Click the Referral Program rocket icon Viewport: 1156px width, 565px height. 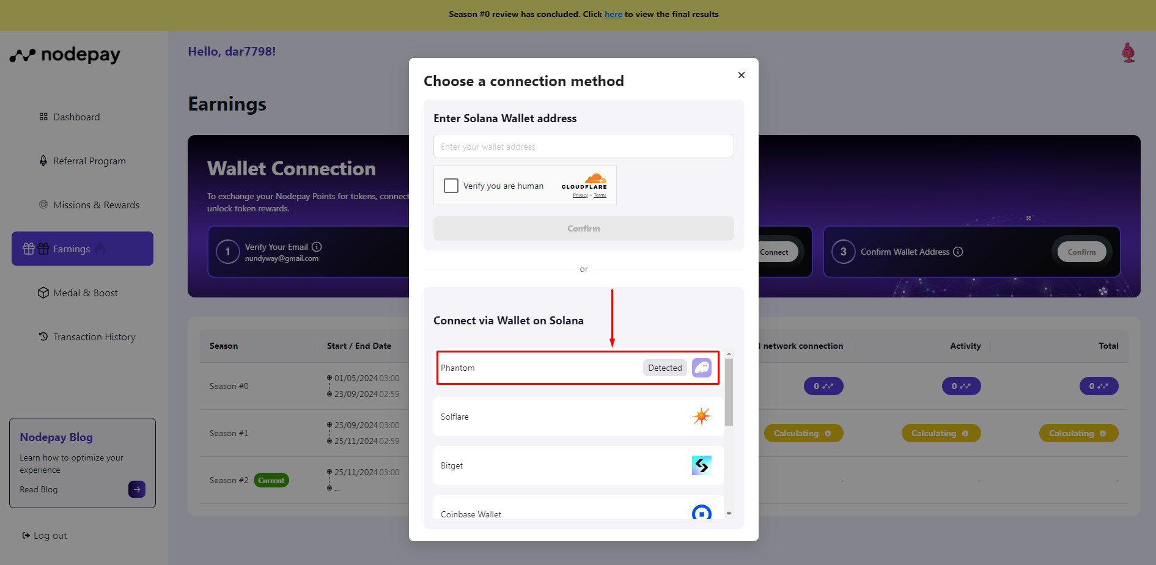pyautogui.click(x=43, y=161)
